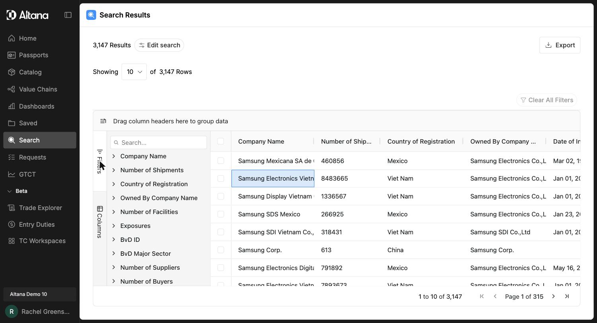Screen dimensions: 597x323
Task: Go to the previous page
Action: (495, 296)
